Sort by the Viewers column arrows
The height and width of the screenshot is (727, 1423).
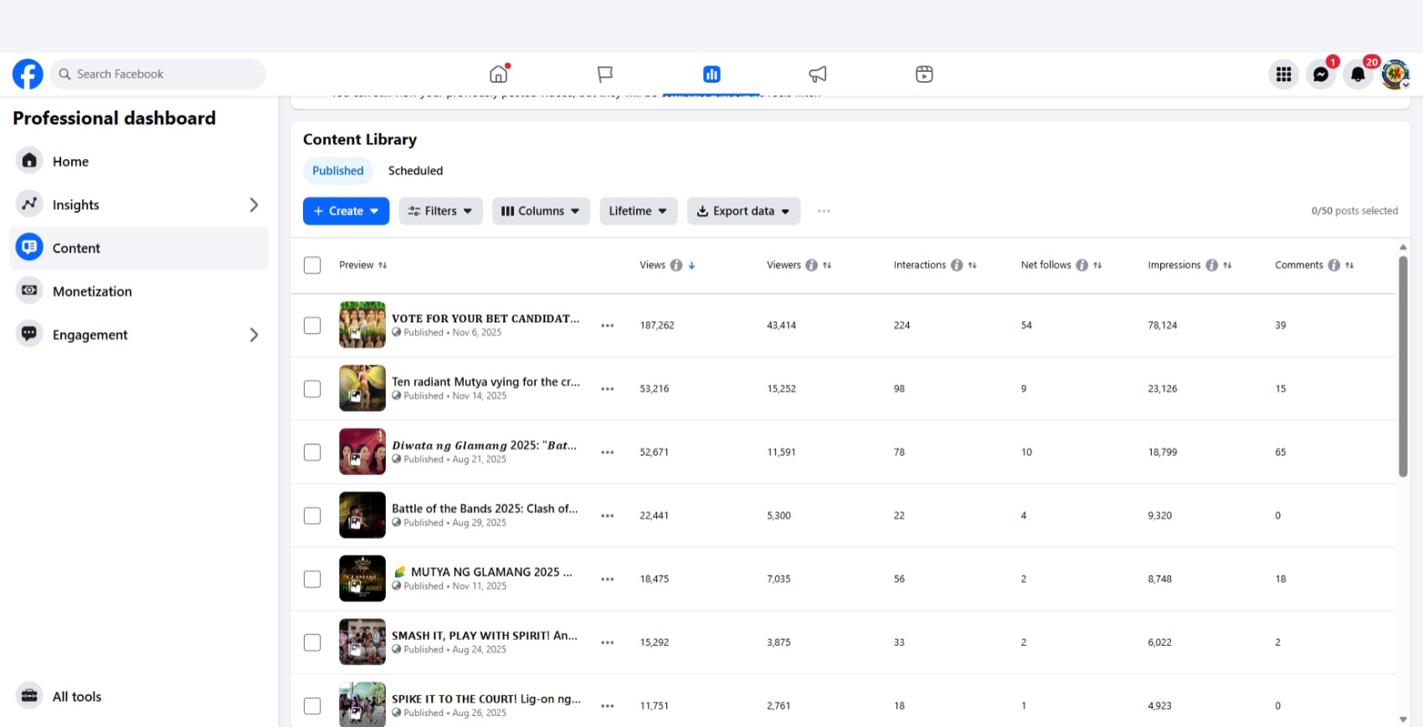(x=827, y=265)
